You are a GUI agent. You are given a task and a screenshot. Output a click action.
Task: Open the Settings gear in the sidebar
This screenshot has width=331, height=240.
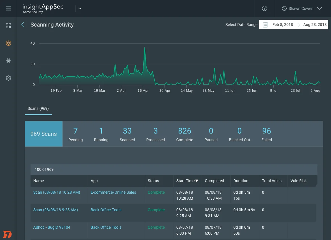pos(8,78)
